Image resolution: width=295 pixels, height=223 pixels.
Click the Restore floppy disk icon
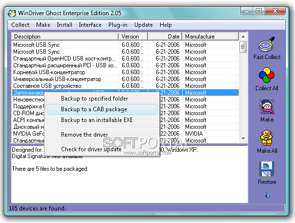pyautogui.click(x=267, y=169)
